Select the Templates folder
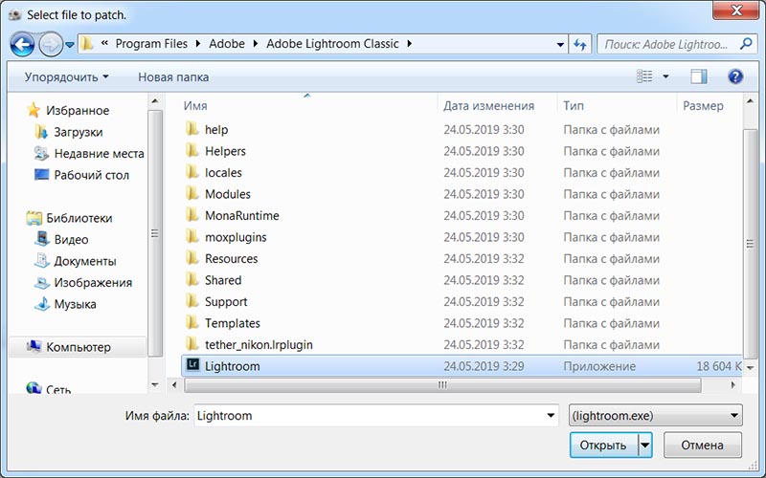This screenshot has height=478, width=766. 232,323
